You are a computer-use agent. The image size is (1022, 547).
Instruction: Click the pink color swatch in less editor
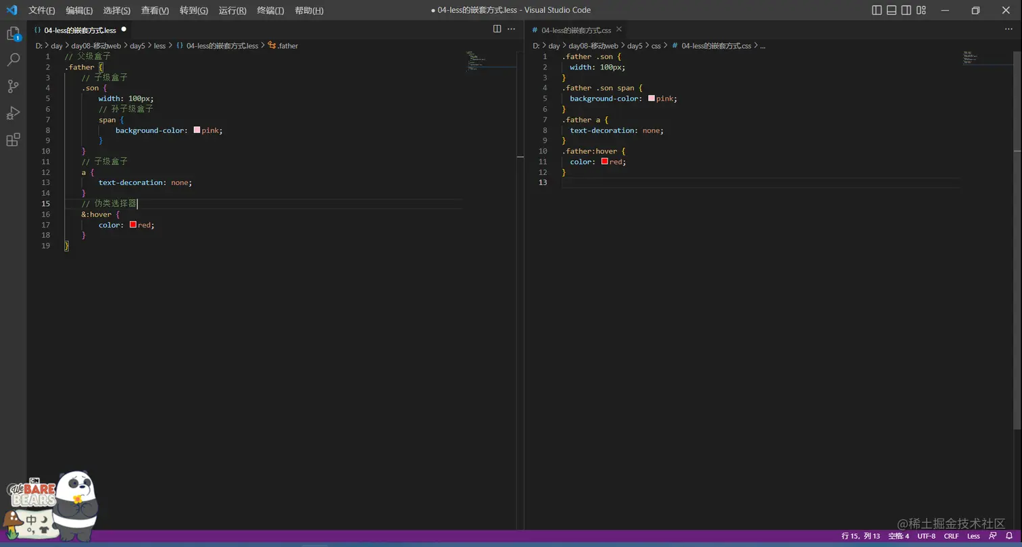click(x=197, y=130)
